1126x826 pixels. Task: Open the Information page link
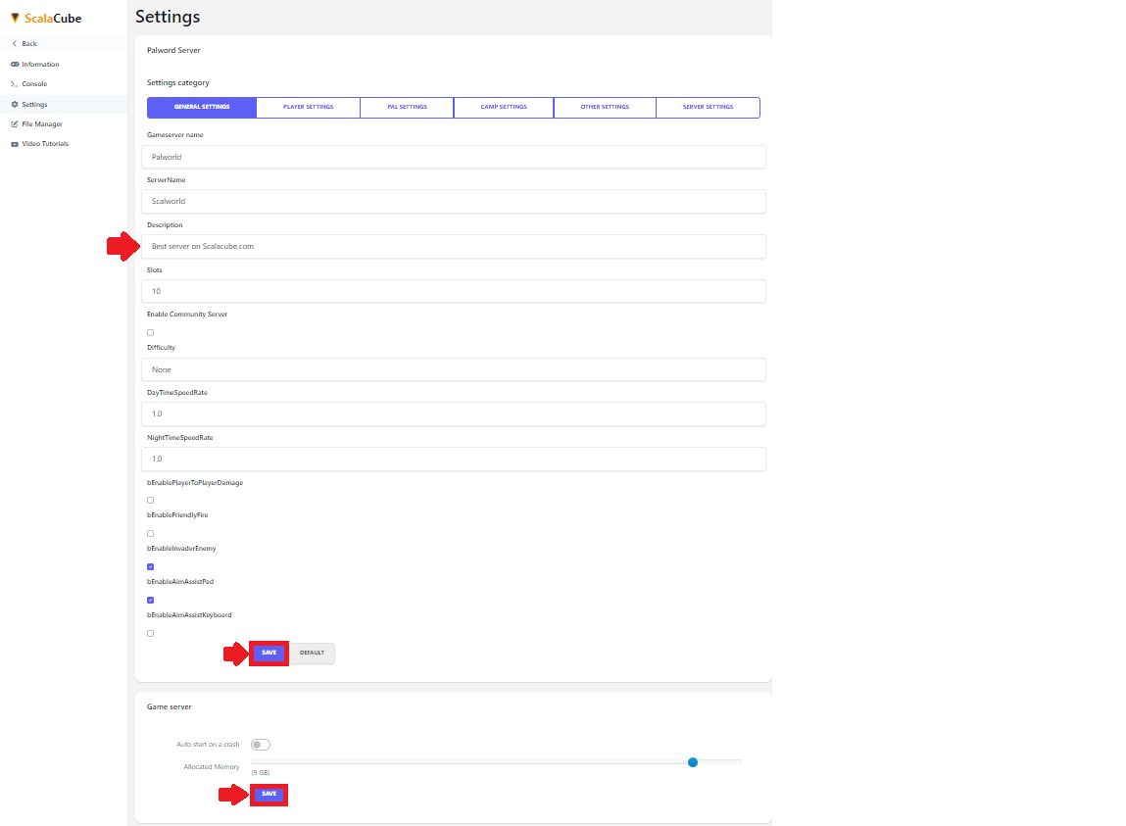(x=40, y=64)
